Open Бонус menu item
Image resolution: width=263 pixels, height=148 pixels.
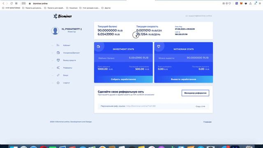[66, 75]
